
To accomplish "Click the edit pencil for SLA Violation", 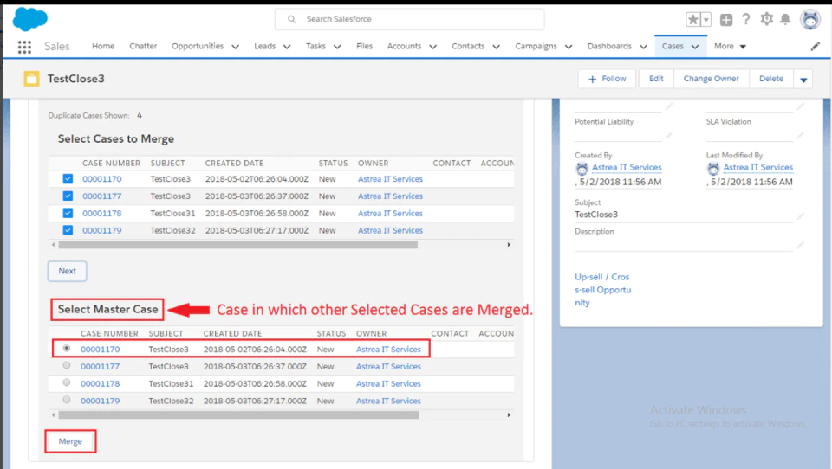I will [x=800, y=135].
